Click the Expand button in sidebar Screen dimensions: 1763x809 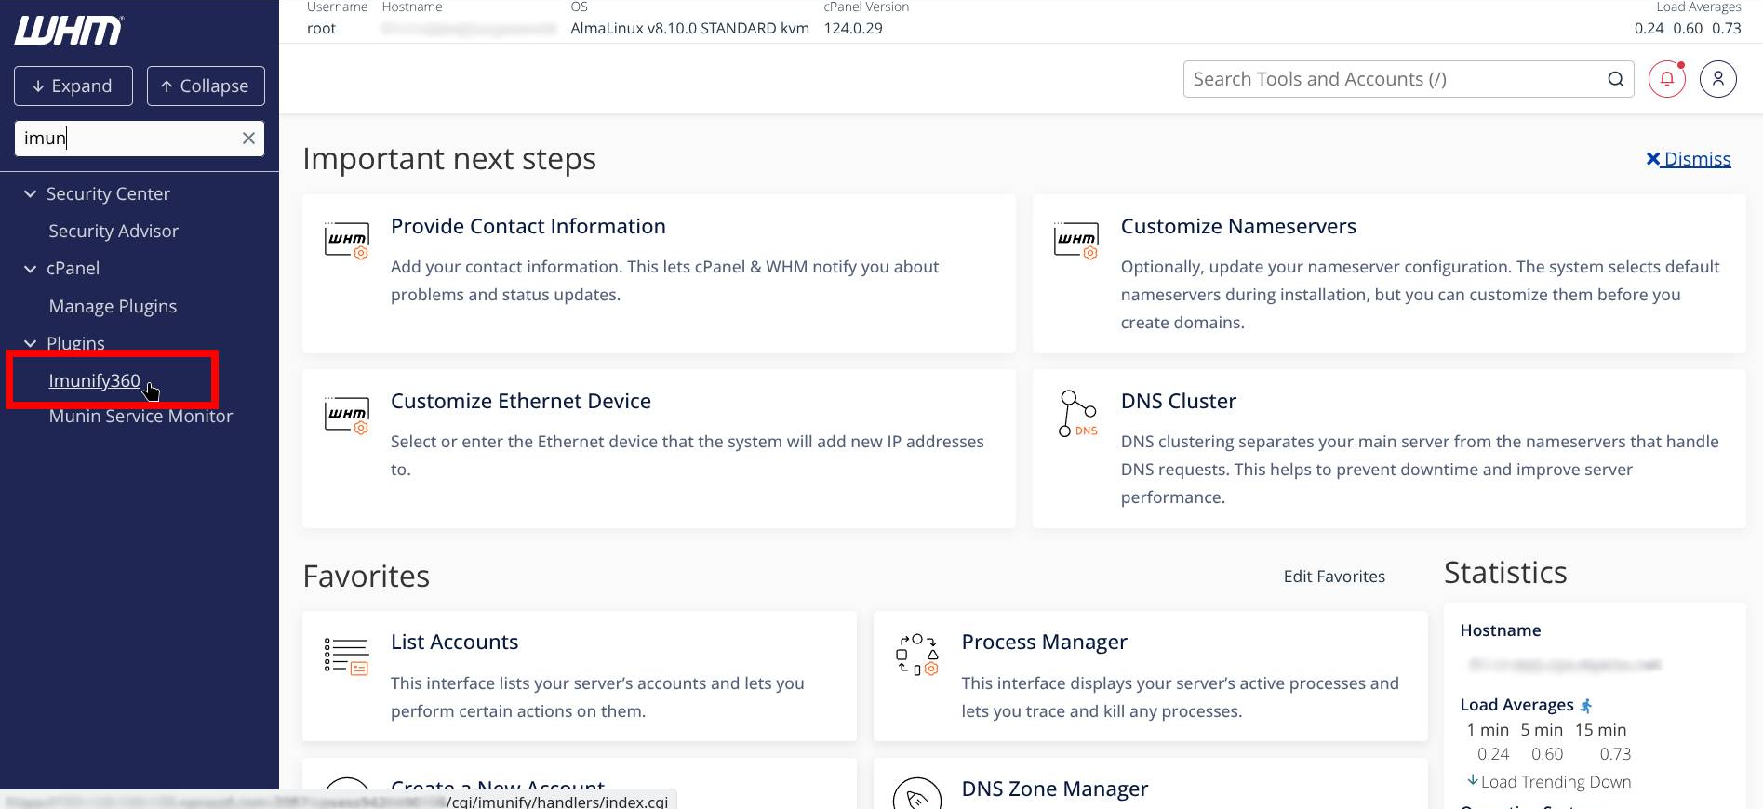73,86
